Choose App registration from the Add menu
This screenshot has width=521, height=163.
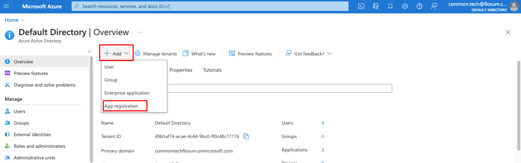point(122,106)
